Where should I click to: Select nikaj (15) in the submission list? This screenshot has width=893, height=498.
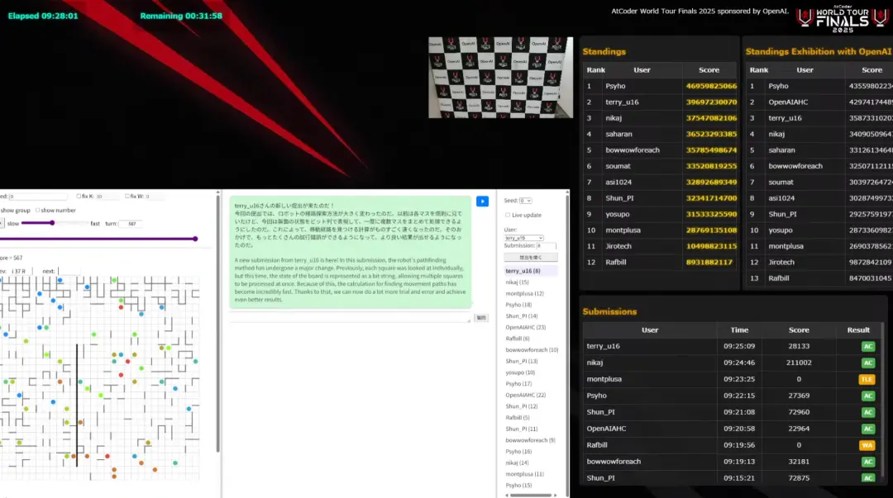[x=518, y=282]
